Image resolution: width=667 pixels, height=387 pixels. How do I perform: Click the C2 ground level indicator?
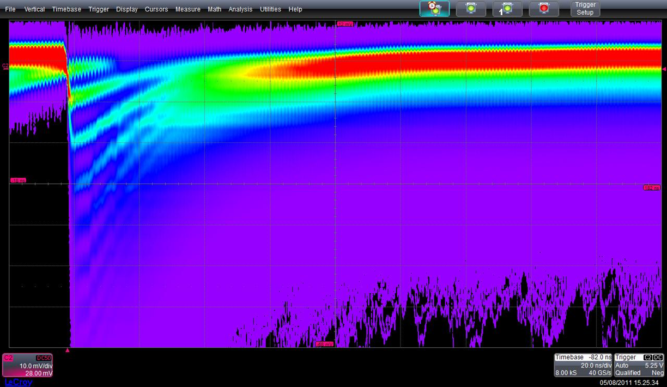click(x=5, y=66)
